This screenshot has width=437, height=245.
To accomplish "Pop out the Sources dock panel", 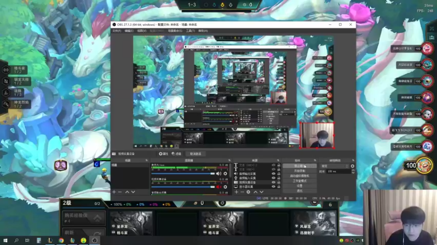I will 278,160.
